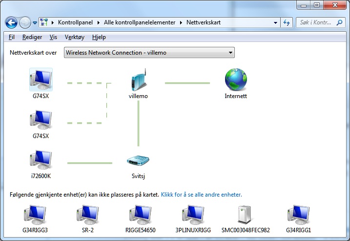
Task: Expand the arrow after Kontrollpanel
Action: pos(99,22)
